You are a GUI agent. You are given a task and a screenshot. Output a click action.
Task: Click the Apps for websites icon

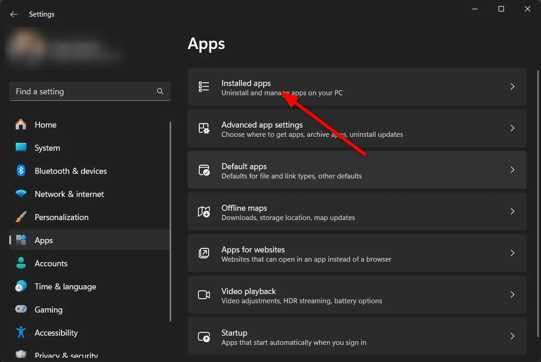point(204,253)
